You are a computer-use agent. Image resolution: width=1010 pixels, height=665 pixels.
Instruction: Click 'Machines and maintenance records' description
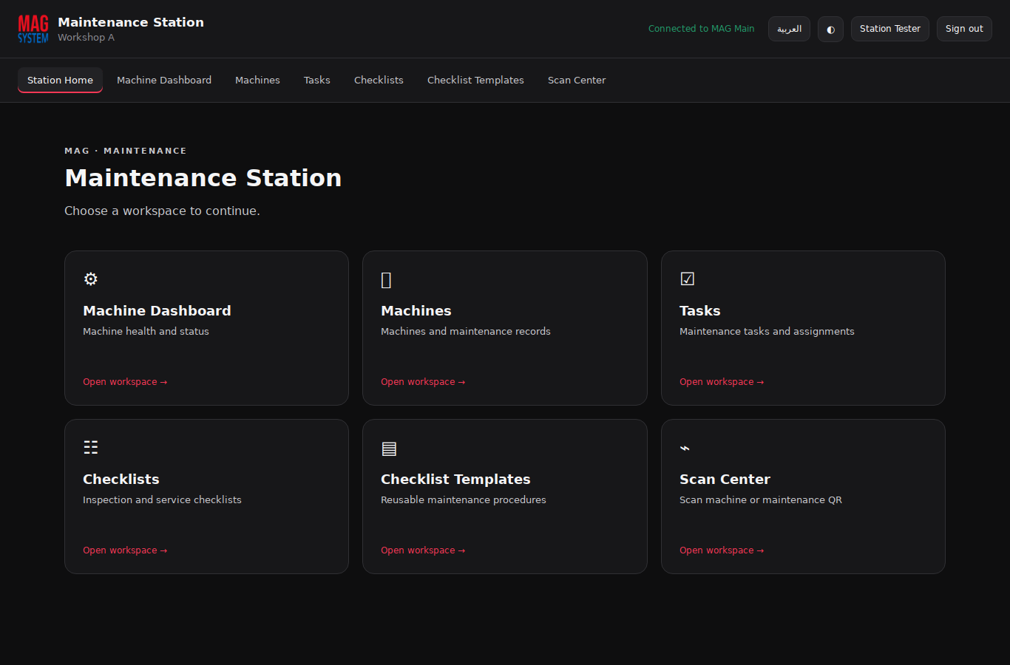point(466,332)
